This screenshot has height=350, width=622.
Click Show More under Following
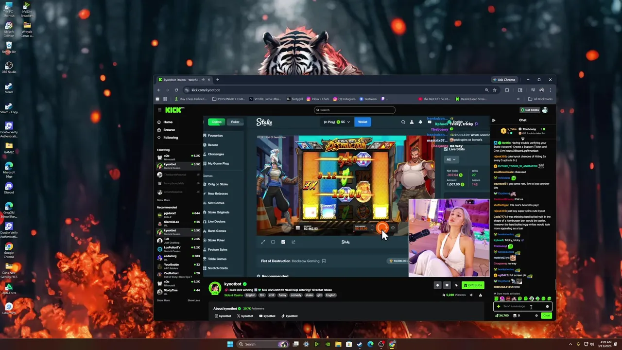tap(163, 200)
